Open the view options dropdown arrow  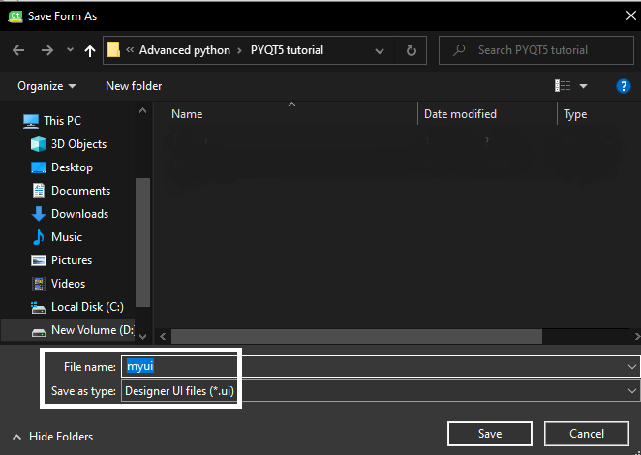[x=583, y=86]
